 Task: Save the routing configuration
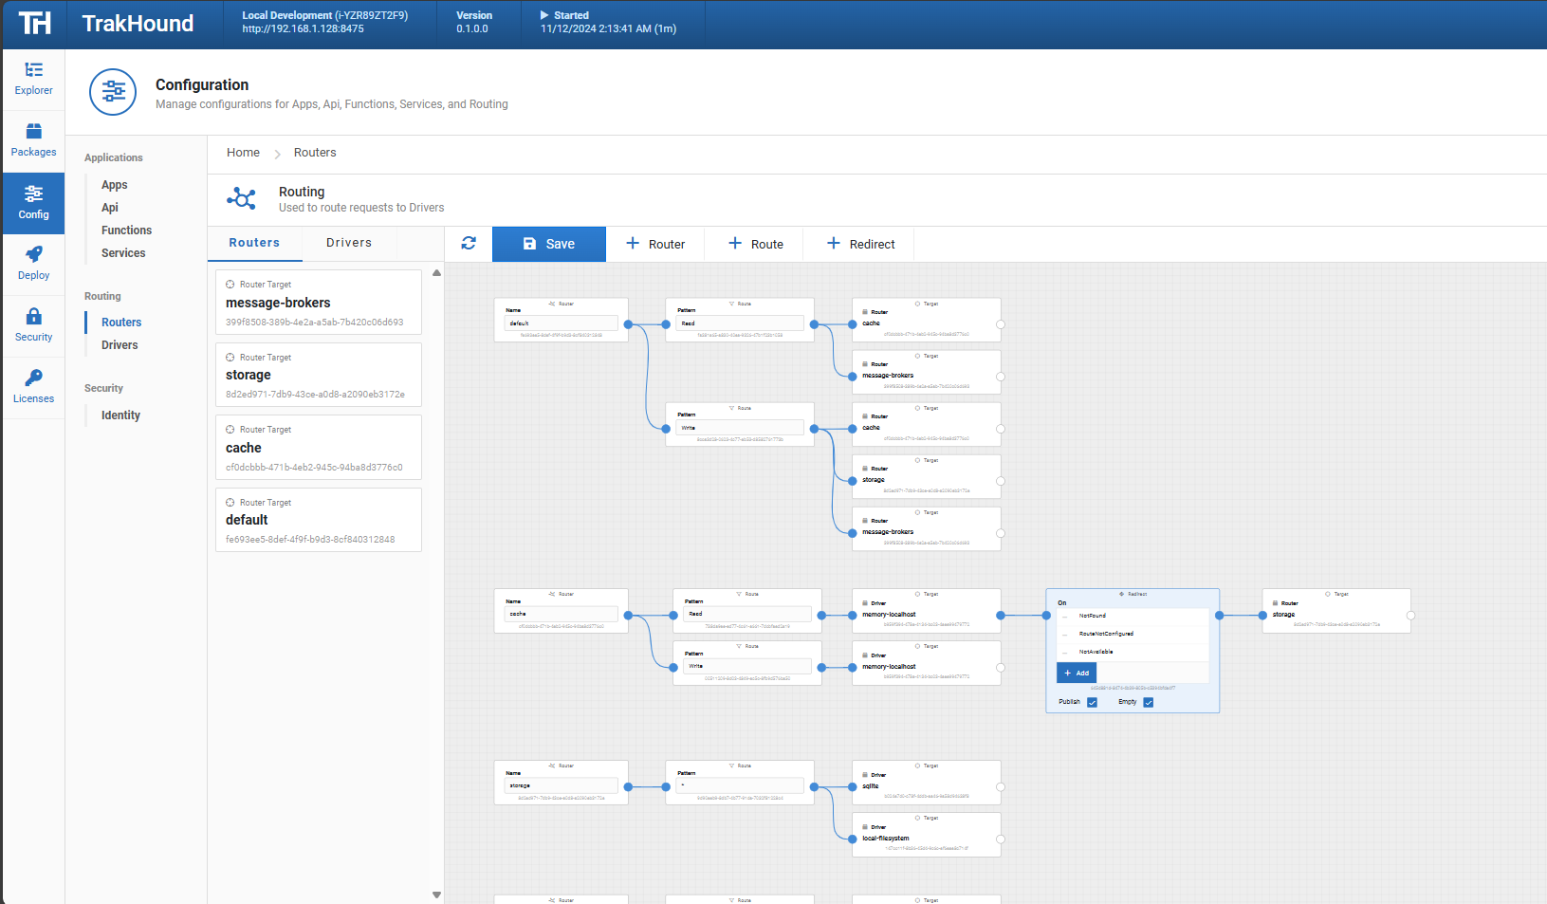click(x=549, y=244)
